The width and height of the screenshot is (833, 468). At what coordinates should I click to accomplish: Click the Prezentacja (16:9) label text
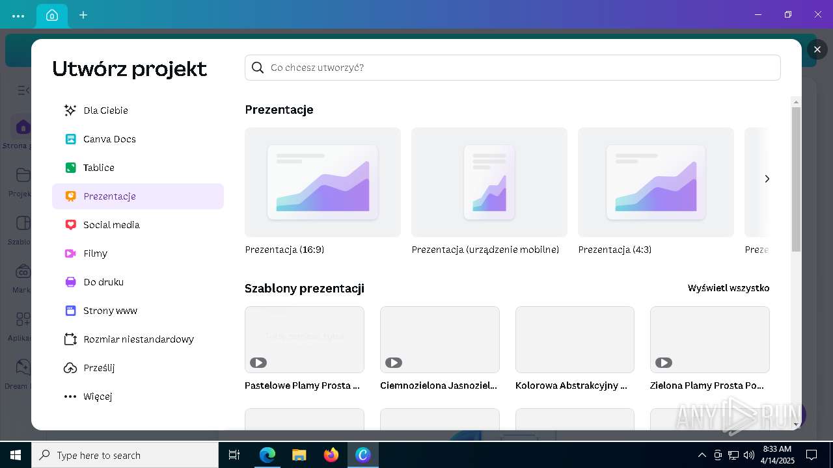coord(284,250)
